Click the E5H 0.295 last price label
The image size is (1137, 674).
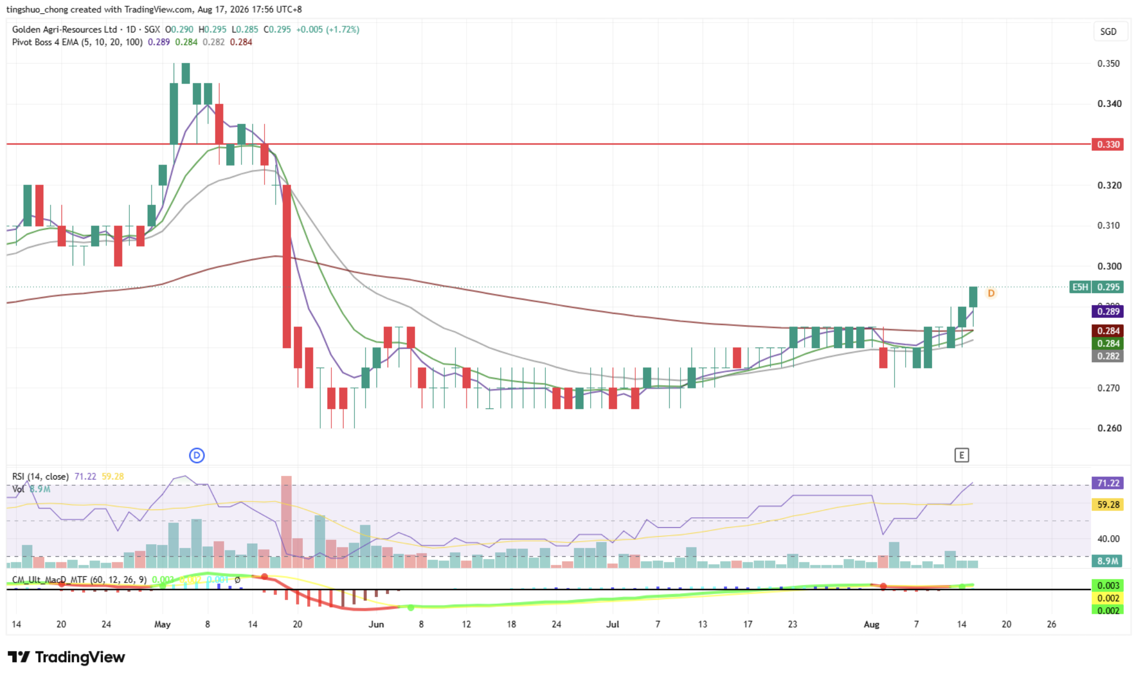(1097, 287)
